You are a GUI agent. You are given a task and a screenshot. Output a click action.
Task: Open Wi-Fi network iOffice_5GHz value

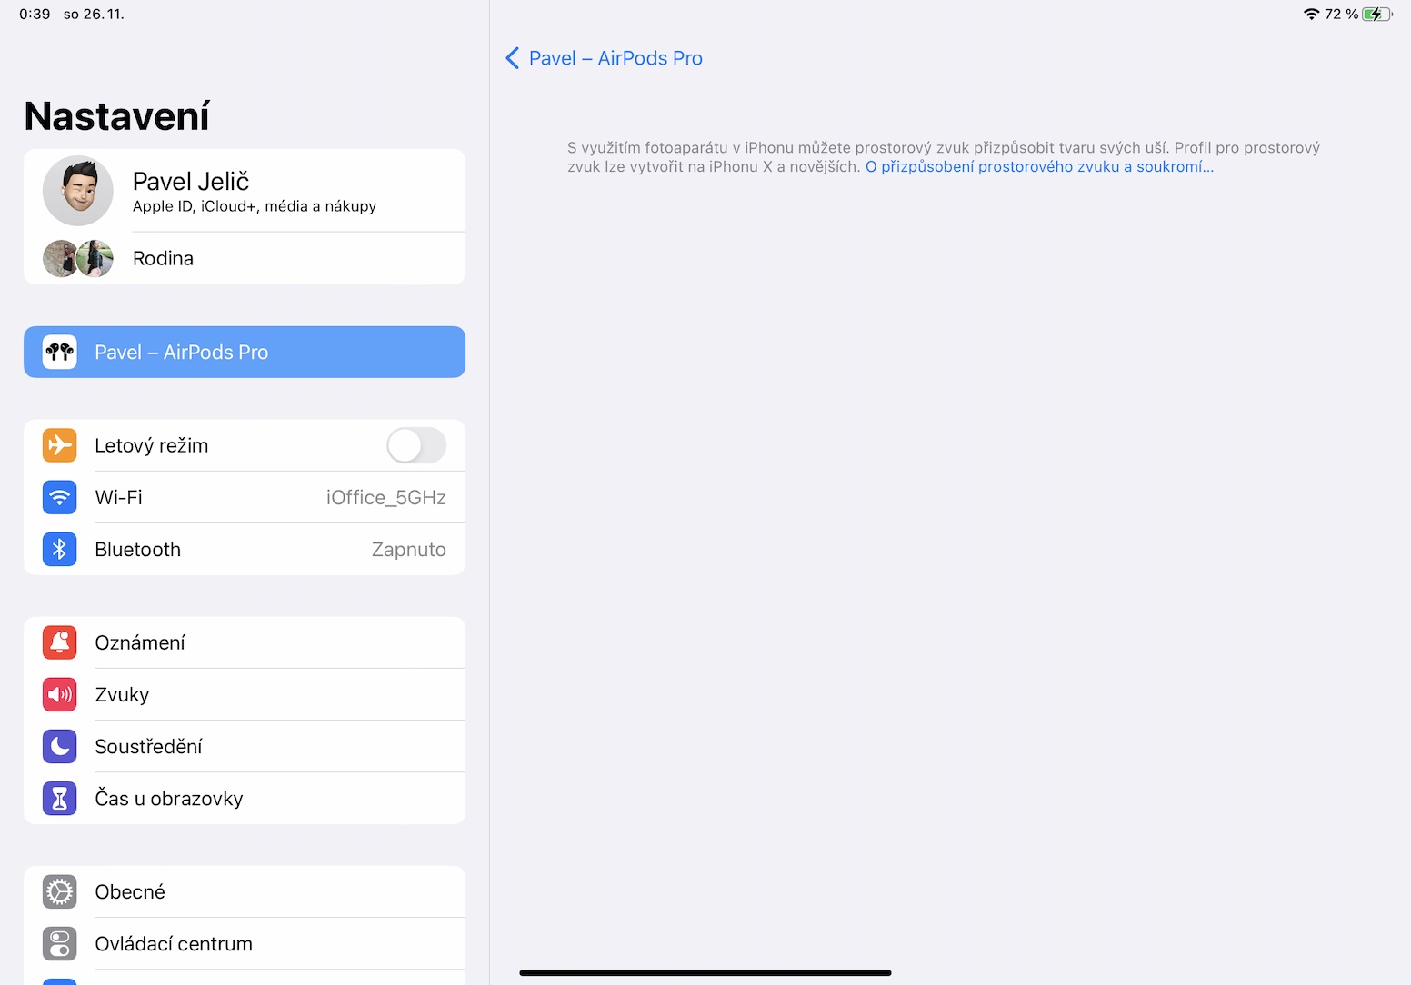click(385, 497)
